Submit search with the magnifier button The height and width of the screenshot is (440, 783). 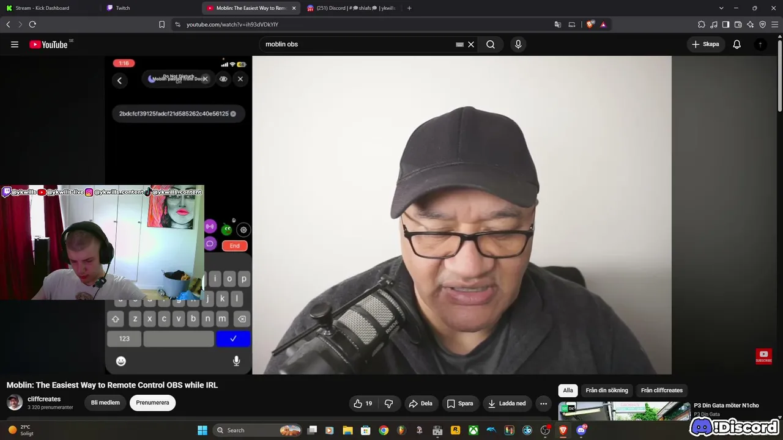pyautogui.click(x=491, y=44)
